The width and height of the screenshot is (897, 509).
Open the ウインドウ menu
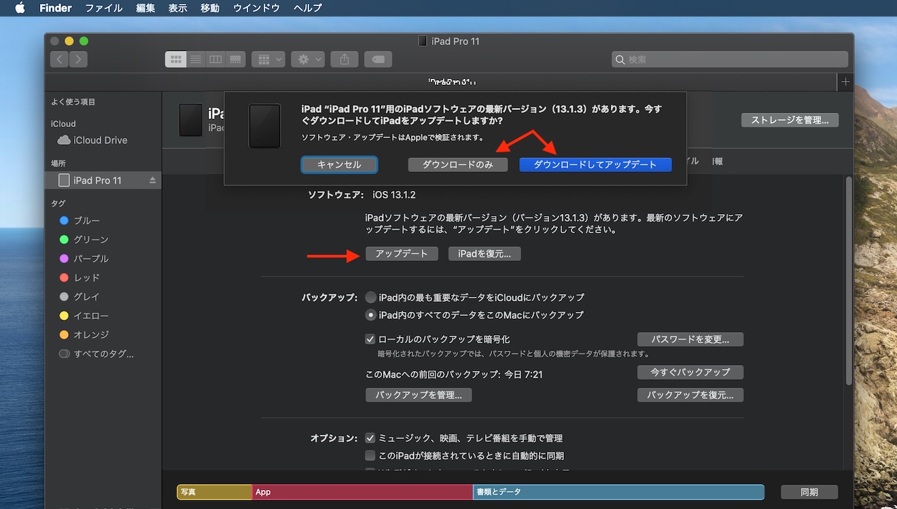coord(256,8)
